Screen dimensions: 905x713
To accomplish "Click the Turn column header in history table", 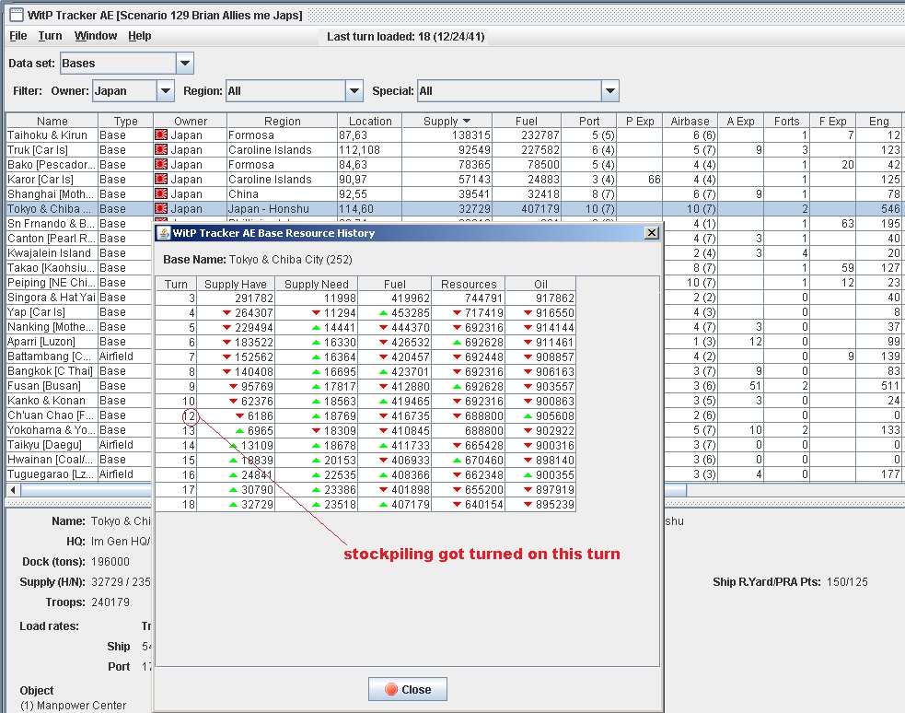I will [x=176, y=284].
